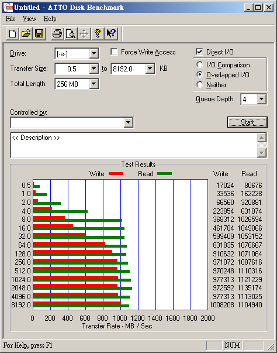This screenshot has width=277, height=353.
Task: Open a saved benchmark file icon
Action: 26,34
